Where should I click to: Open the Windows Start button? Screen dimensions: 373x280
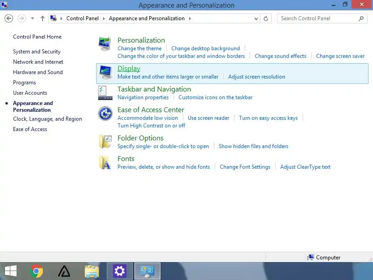click(x=11, y=271)
